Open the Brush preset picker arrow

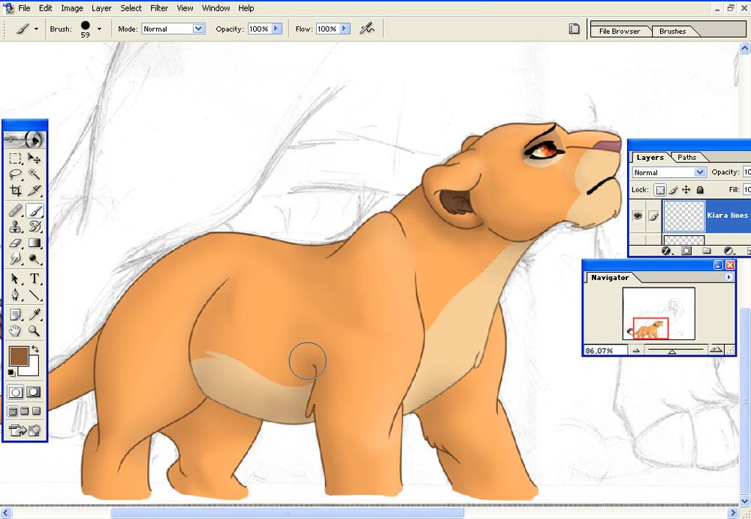coord(99,29)
